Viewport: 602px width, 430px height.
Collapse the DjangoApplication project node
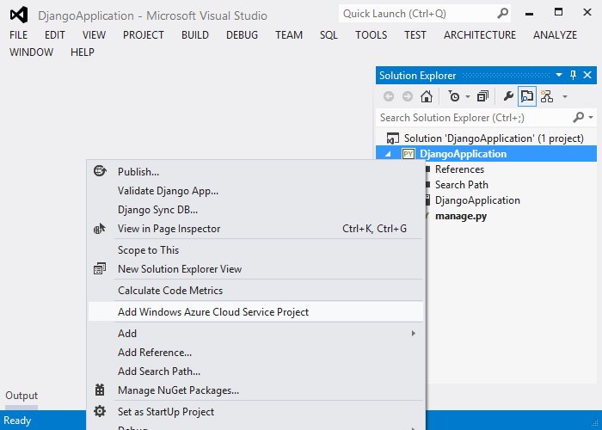(388, 154)
